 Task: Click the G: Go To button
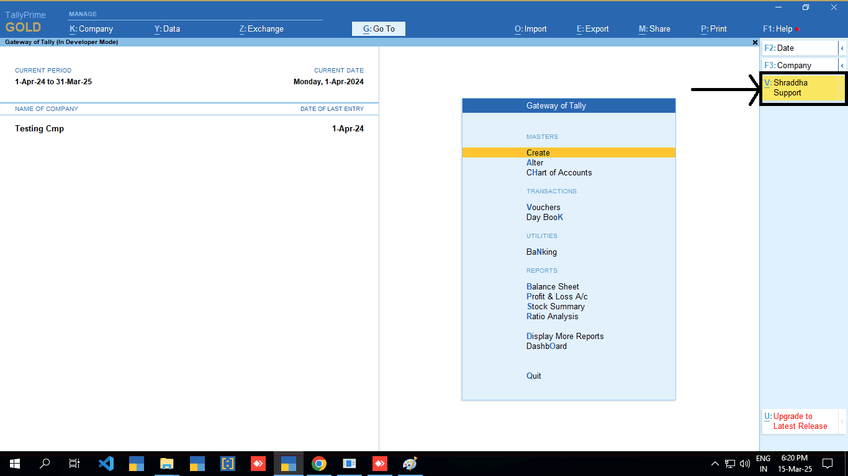[379, 29]
